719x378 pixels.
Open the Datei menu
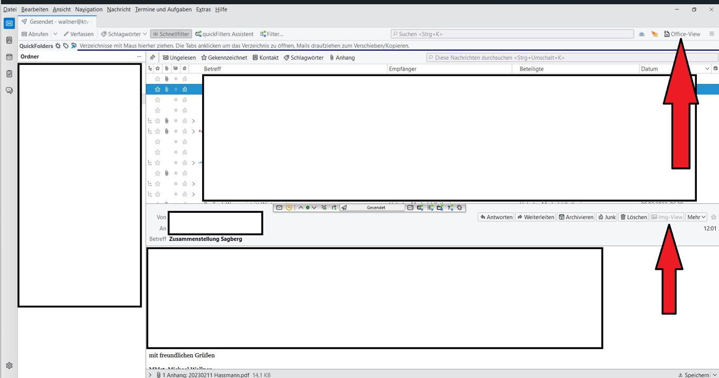click(10, 10)
